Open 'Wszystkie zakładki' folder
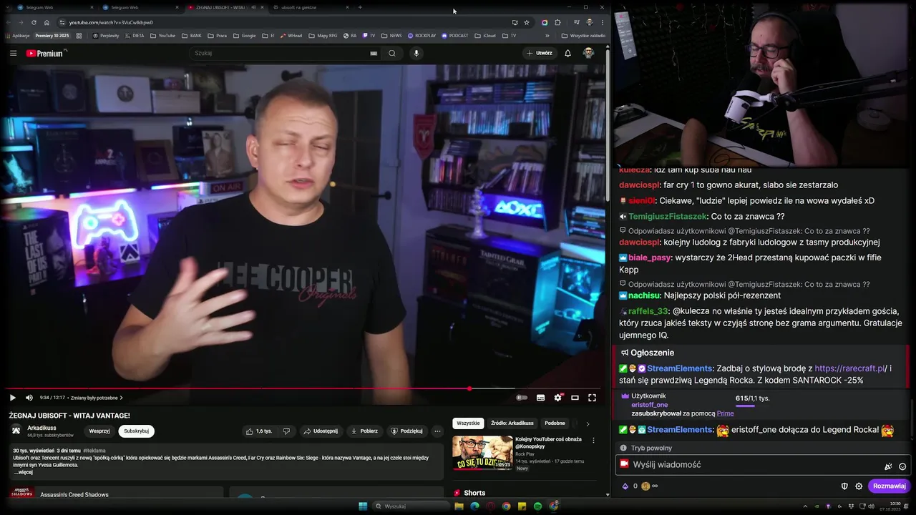This screenshot has height=515, width=916. click(584, 36)
